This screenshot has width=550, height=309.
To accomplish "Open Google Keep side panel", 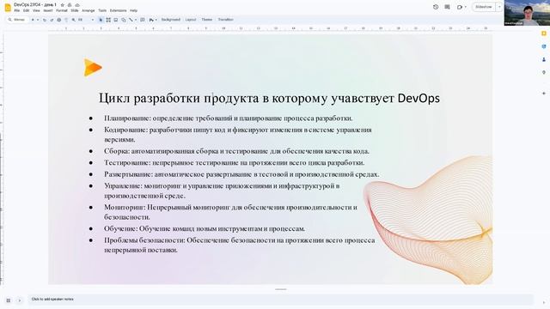I will tap(544, 33).
